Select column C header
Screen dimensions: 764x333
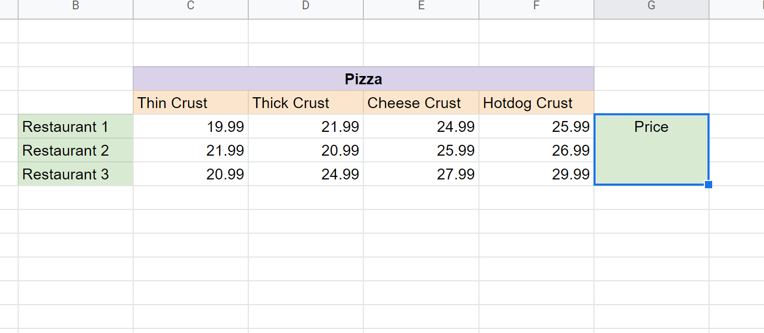(x=191, y=6)
